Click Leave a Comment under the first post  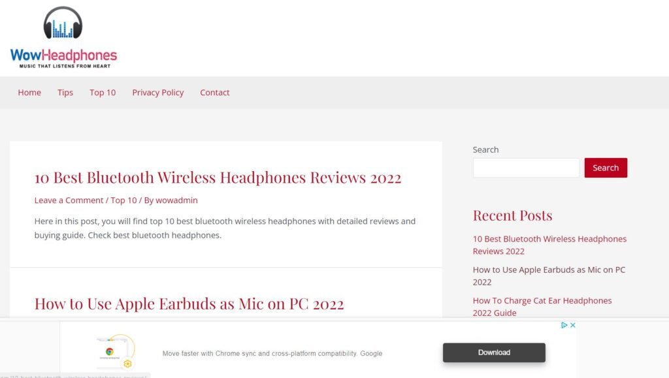click(x=69, y=200)
